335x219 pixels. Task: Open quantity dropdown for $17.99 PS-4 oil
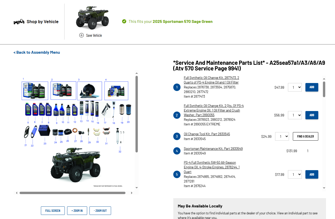(295, 174)
